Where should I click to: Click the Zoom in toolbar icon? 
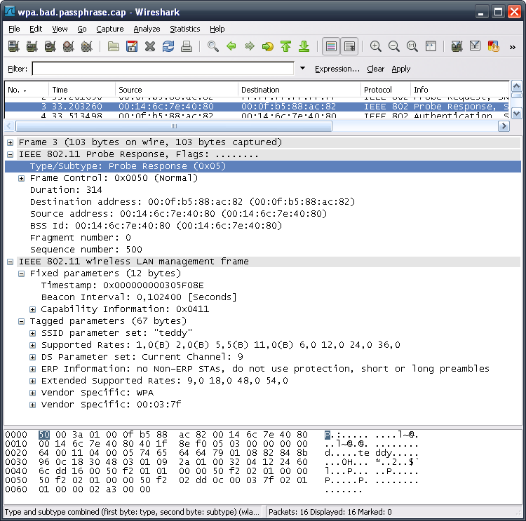tap(376, 47)
